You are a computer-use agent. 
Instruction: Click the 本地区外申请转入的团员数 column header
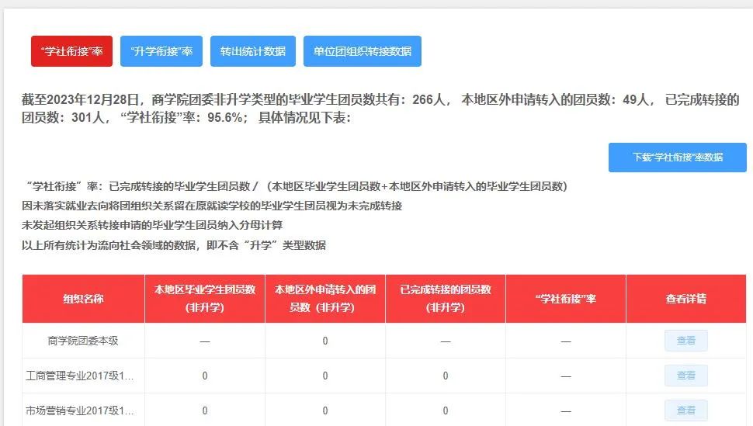[325, 299]
